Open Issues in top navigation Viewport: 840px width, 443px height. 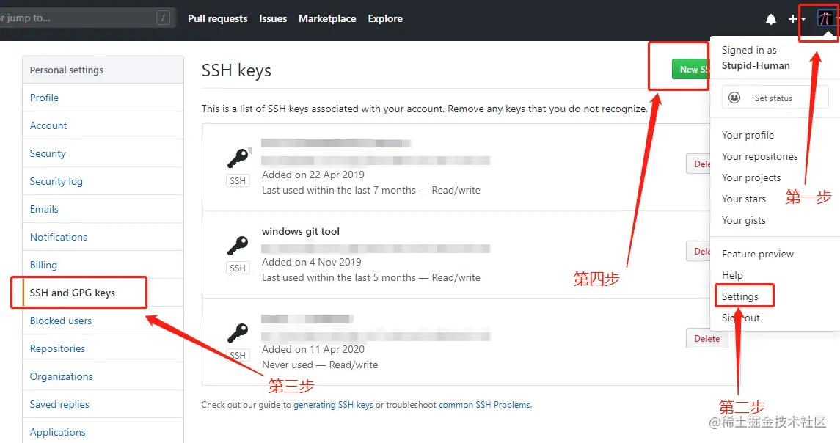pos(273,19)
